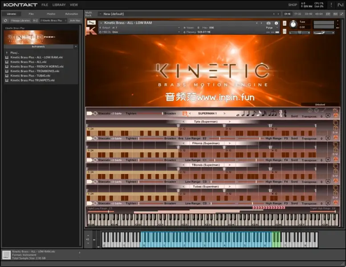This screenshot has height=267, width=346.
Task: Click the time signature icon in master row
Action: coord(281,113)
